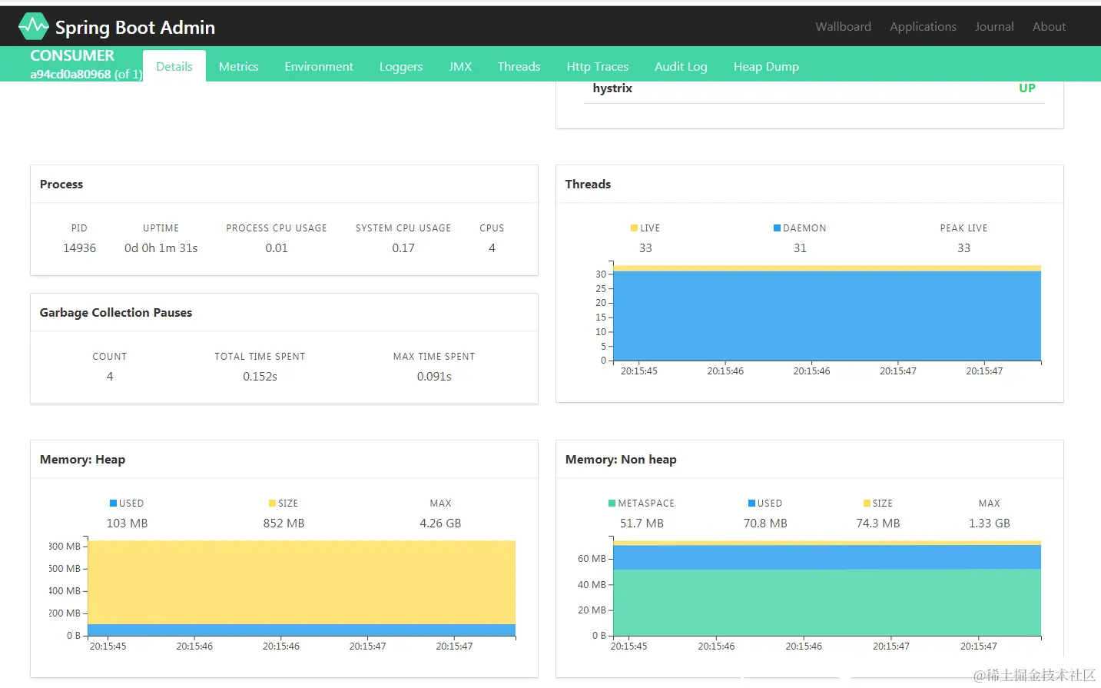Viewport: 1101px width, 688px height.
Task: Click the Memory: Heap heading
Action: 82,460
